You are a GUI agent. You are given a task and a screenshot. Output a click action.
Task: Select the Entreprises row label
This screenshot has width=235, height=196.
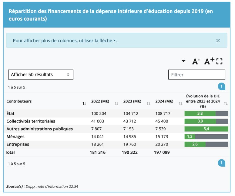18,144
